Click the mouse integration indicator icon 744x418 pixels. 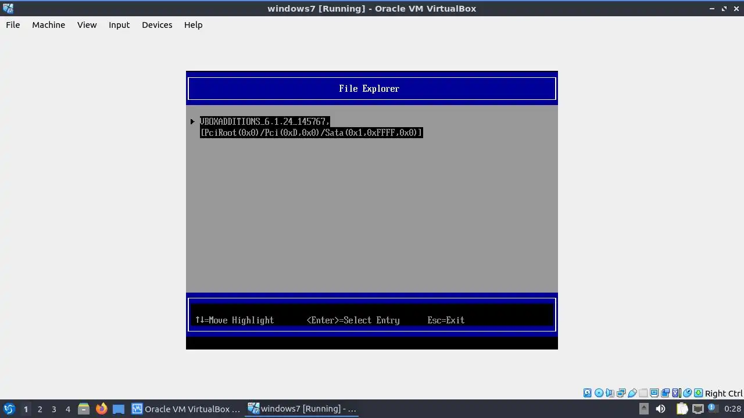[687, 393]
